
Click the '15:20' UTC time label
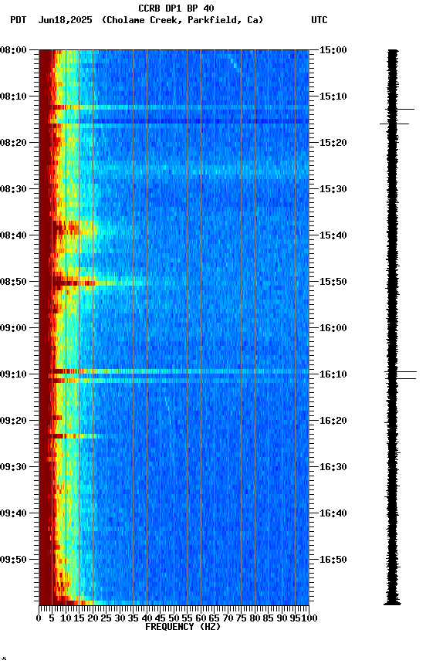(x=333, y=143)
